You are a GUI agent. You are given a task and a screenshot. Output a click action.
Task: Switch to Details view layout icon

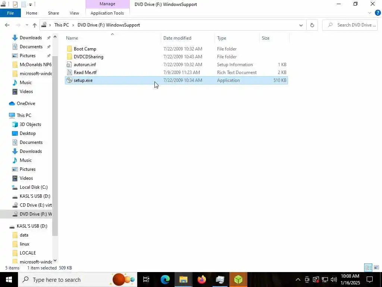[368, 268]
